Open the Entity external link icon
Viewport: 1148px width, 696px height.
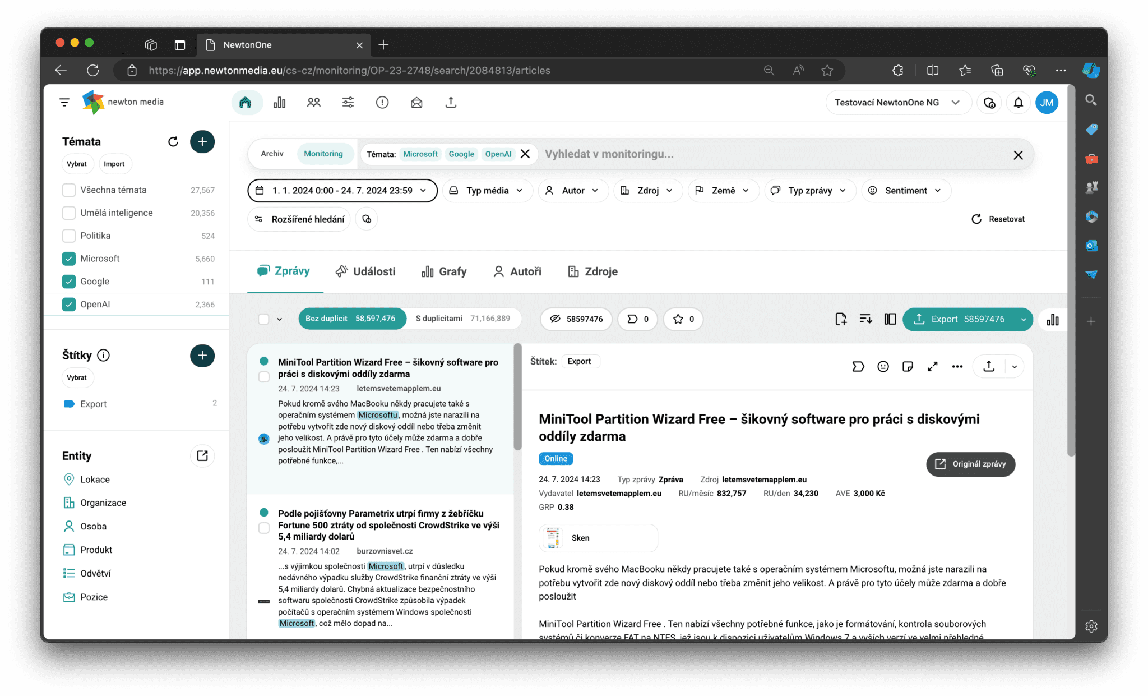202,456
